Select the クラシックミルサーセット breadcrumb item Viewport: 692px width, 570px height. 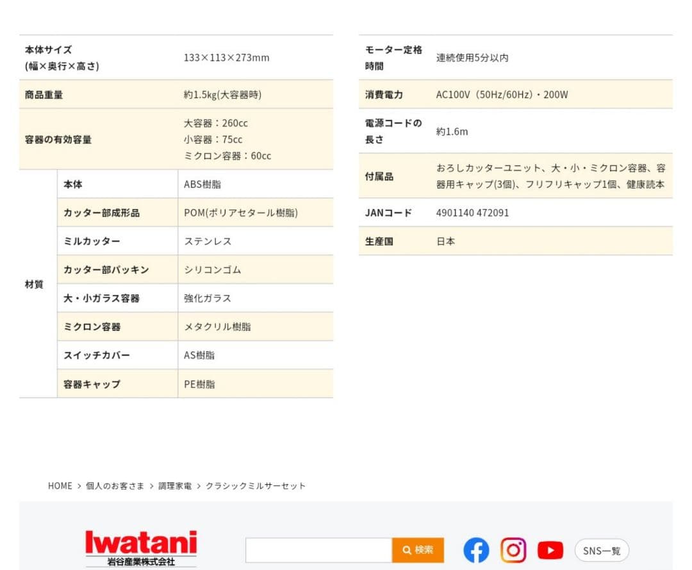(x=255, y=486)
